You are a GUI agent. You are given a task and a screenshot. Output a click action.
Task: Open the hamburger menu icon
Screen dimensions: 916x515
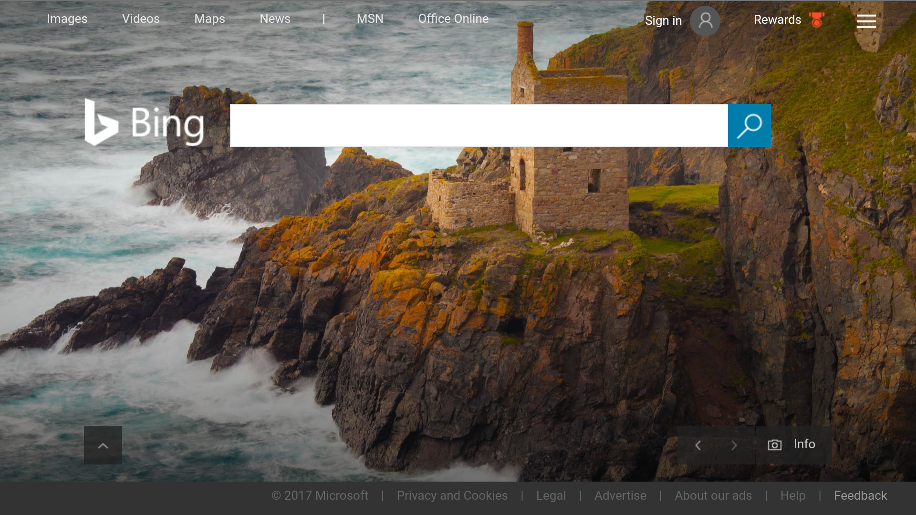tap(866, 21)
